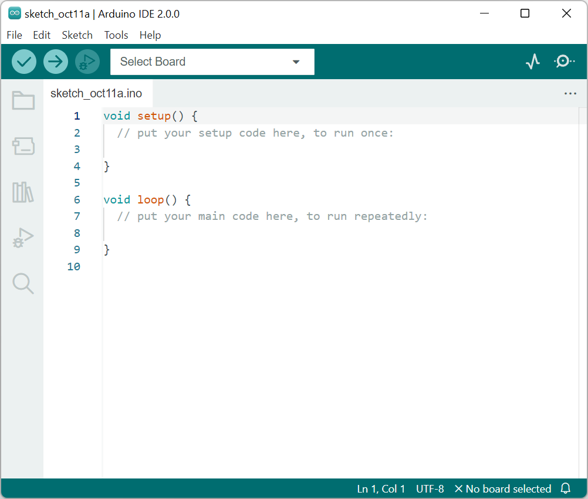Click the UTF-8 encoding indicator
Image resolution: width=588 pixels, height=499 pixels.
pos(430,488)
